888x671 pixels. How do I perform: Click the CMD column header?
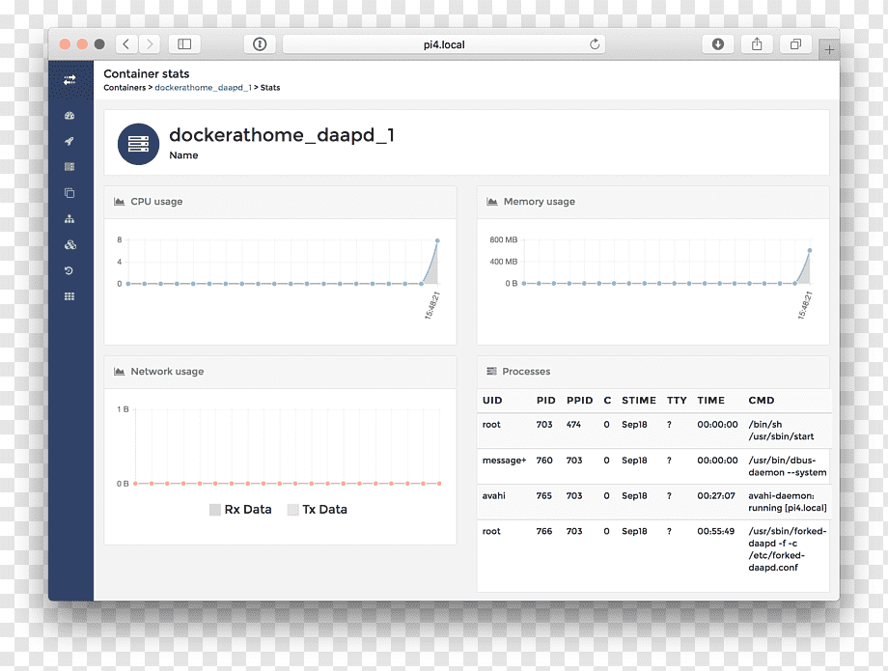pos(762,401)
